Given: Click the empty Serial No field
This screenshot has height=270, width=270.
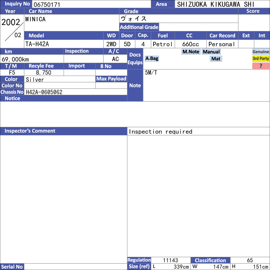Looking at the screenshot, I should [x=76, y=267].
